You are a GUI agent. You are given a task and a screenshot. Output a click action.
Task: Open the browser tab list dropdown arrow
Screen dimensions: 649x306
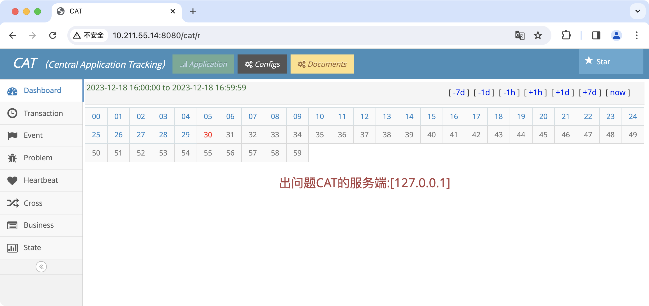[x=638, y=11]
